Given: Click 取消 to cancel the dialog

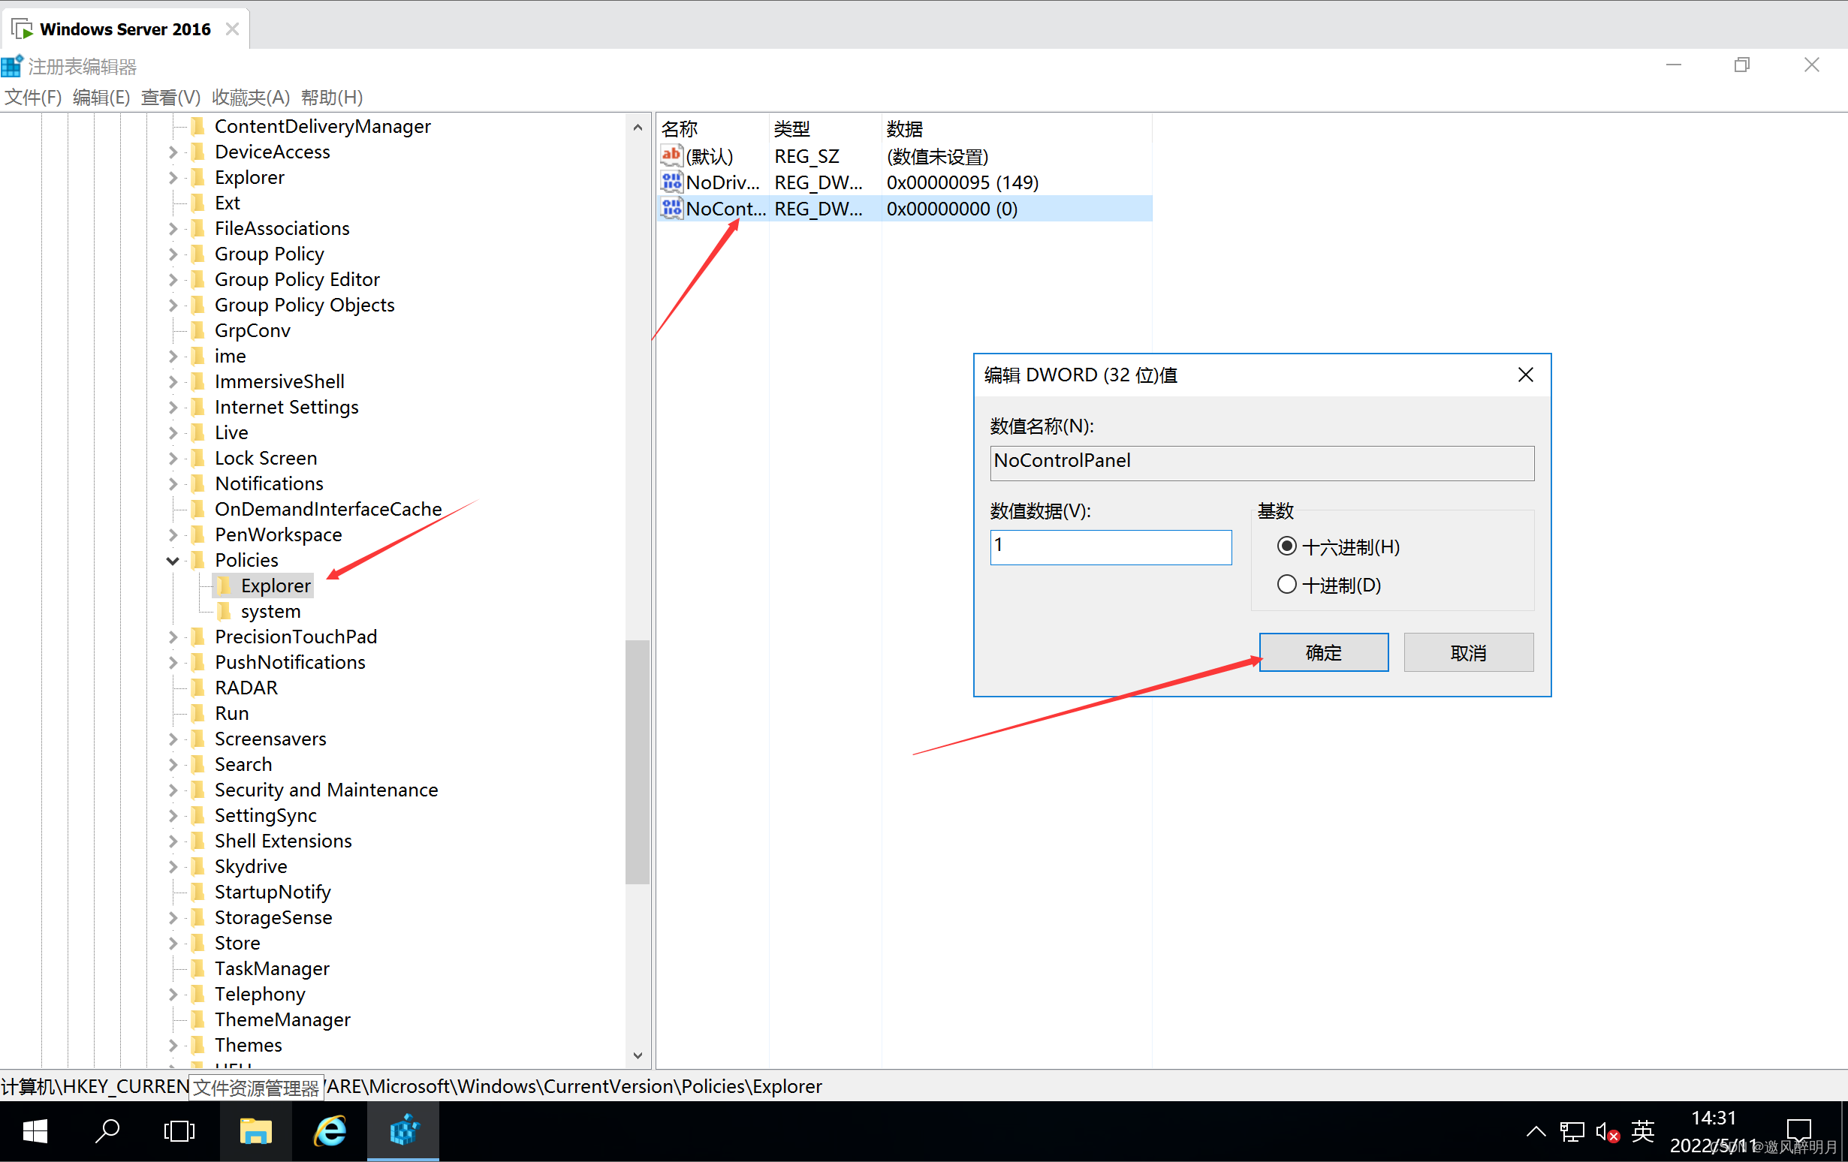Looking at the screenshot, I should click(1469, 652).
